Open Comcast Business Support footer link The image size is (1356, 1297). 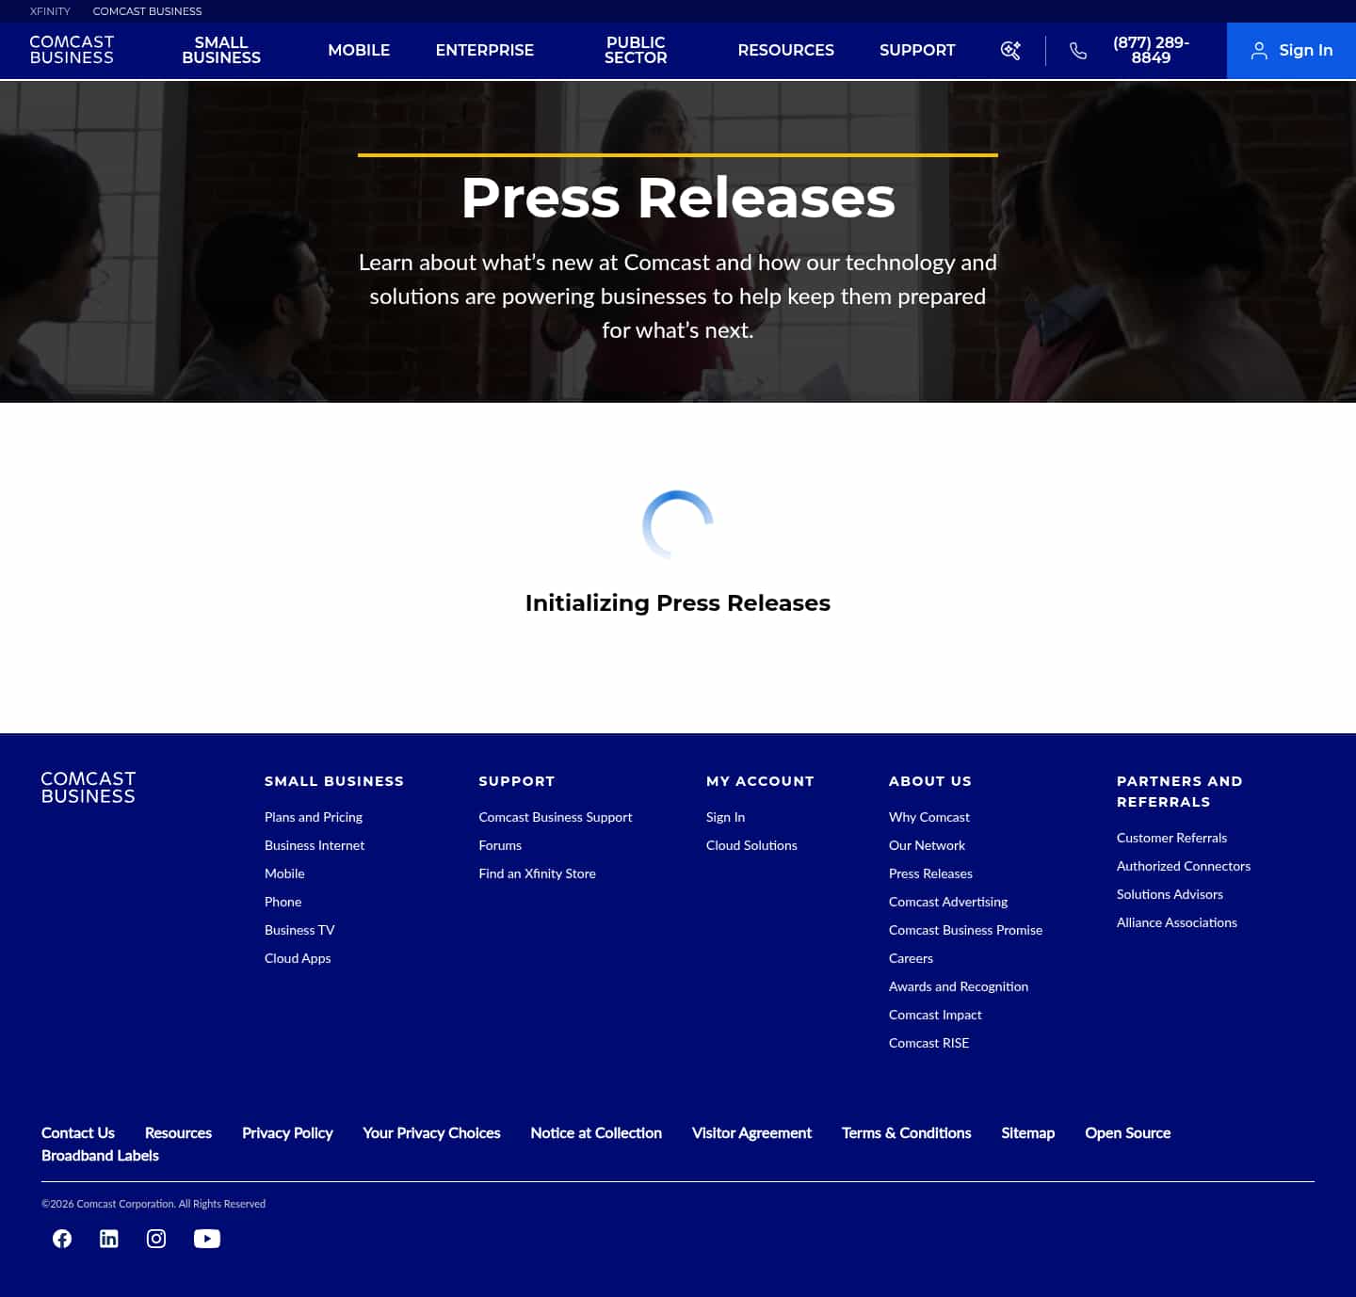[x=556, y=817]
